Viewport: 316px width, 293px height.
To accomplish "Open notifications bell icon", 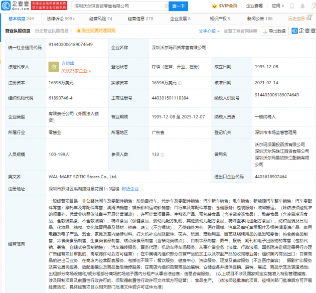I will 302,6.
